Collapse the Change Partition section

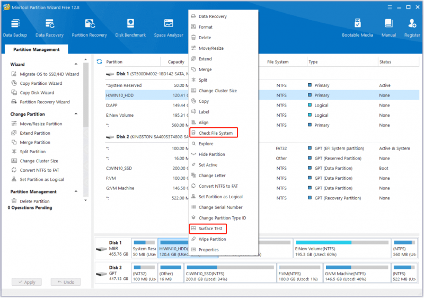(x=76, y=114)
